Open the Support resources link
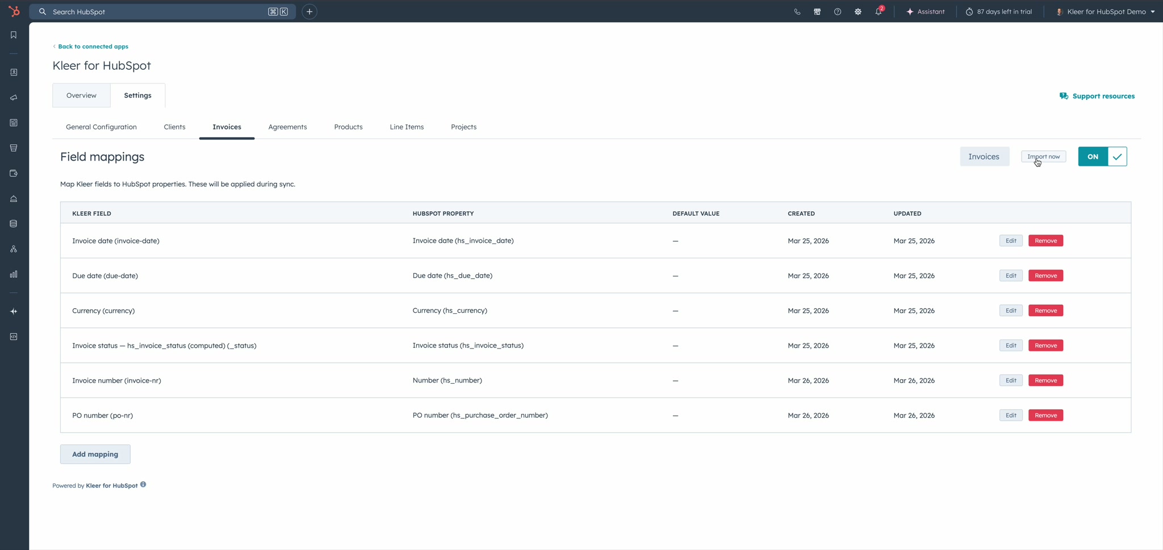Image resolution: width=1163 pixels, height=550 pixels. tap(1103, 96)
